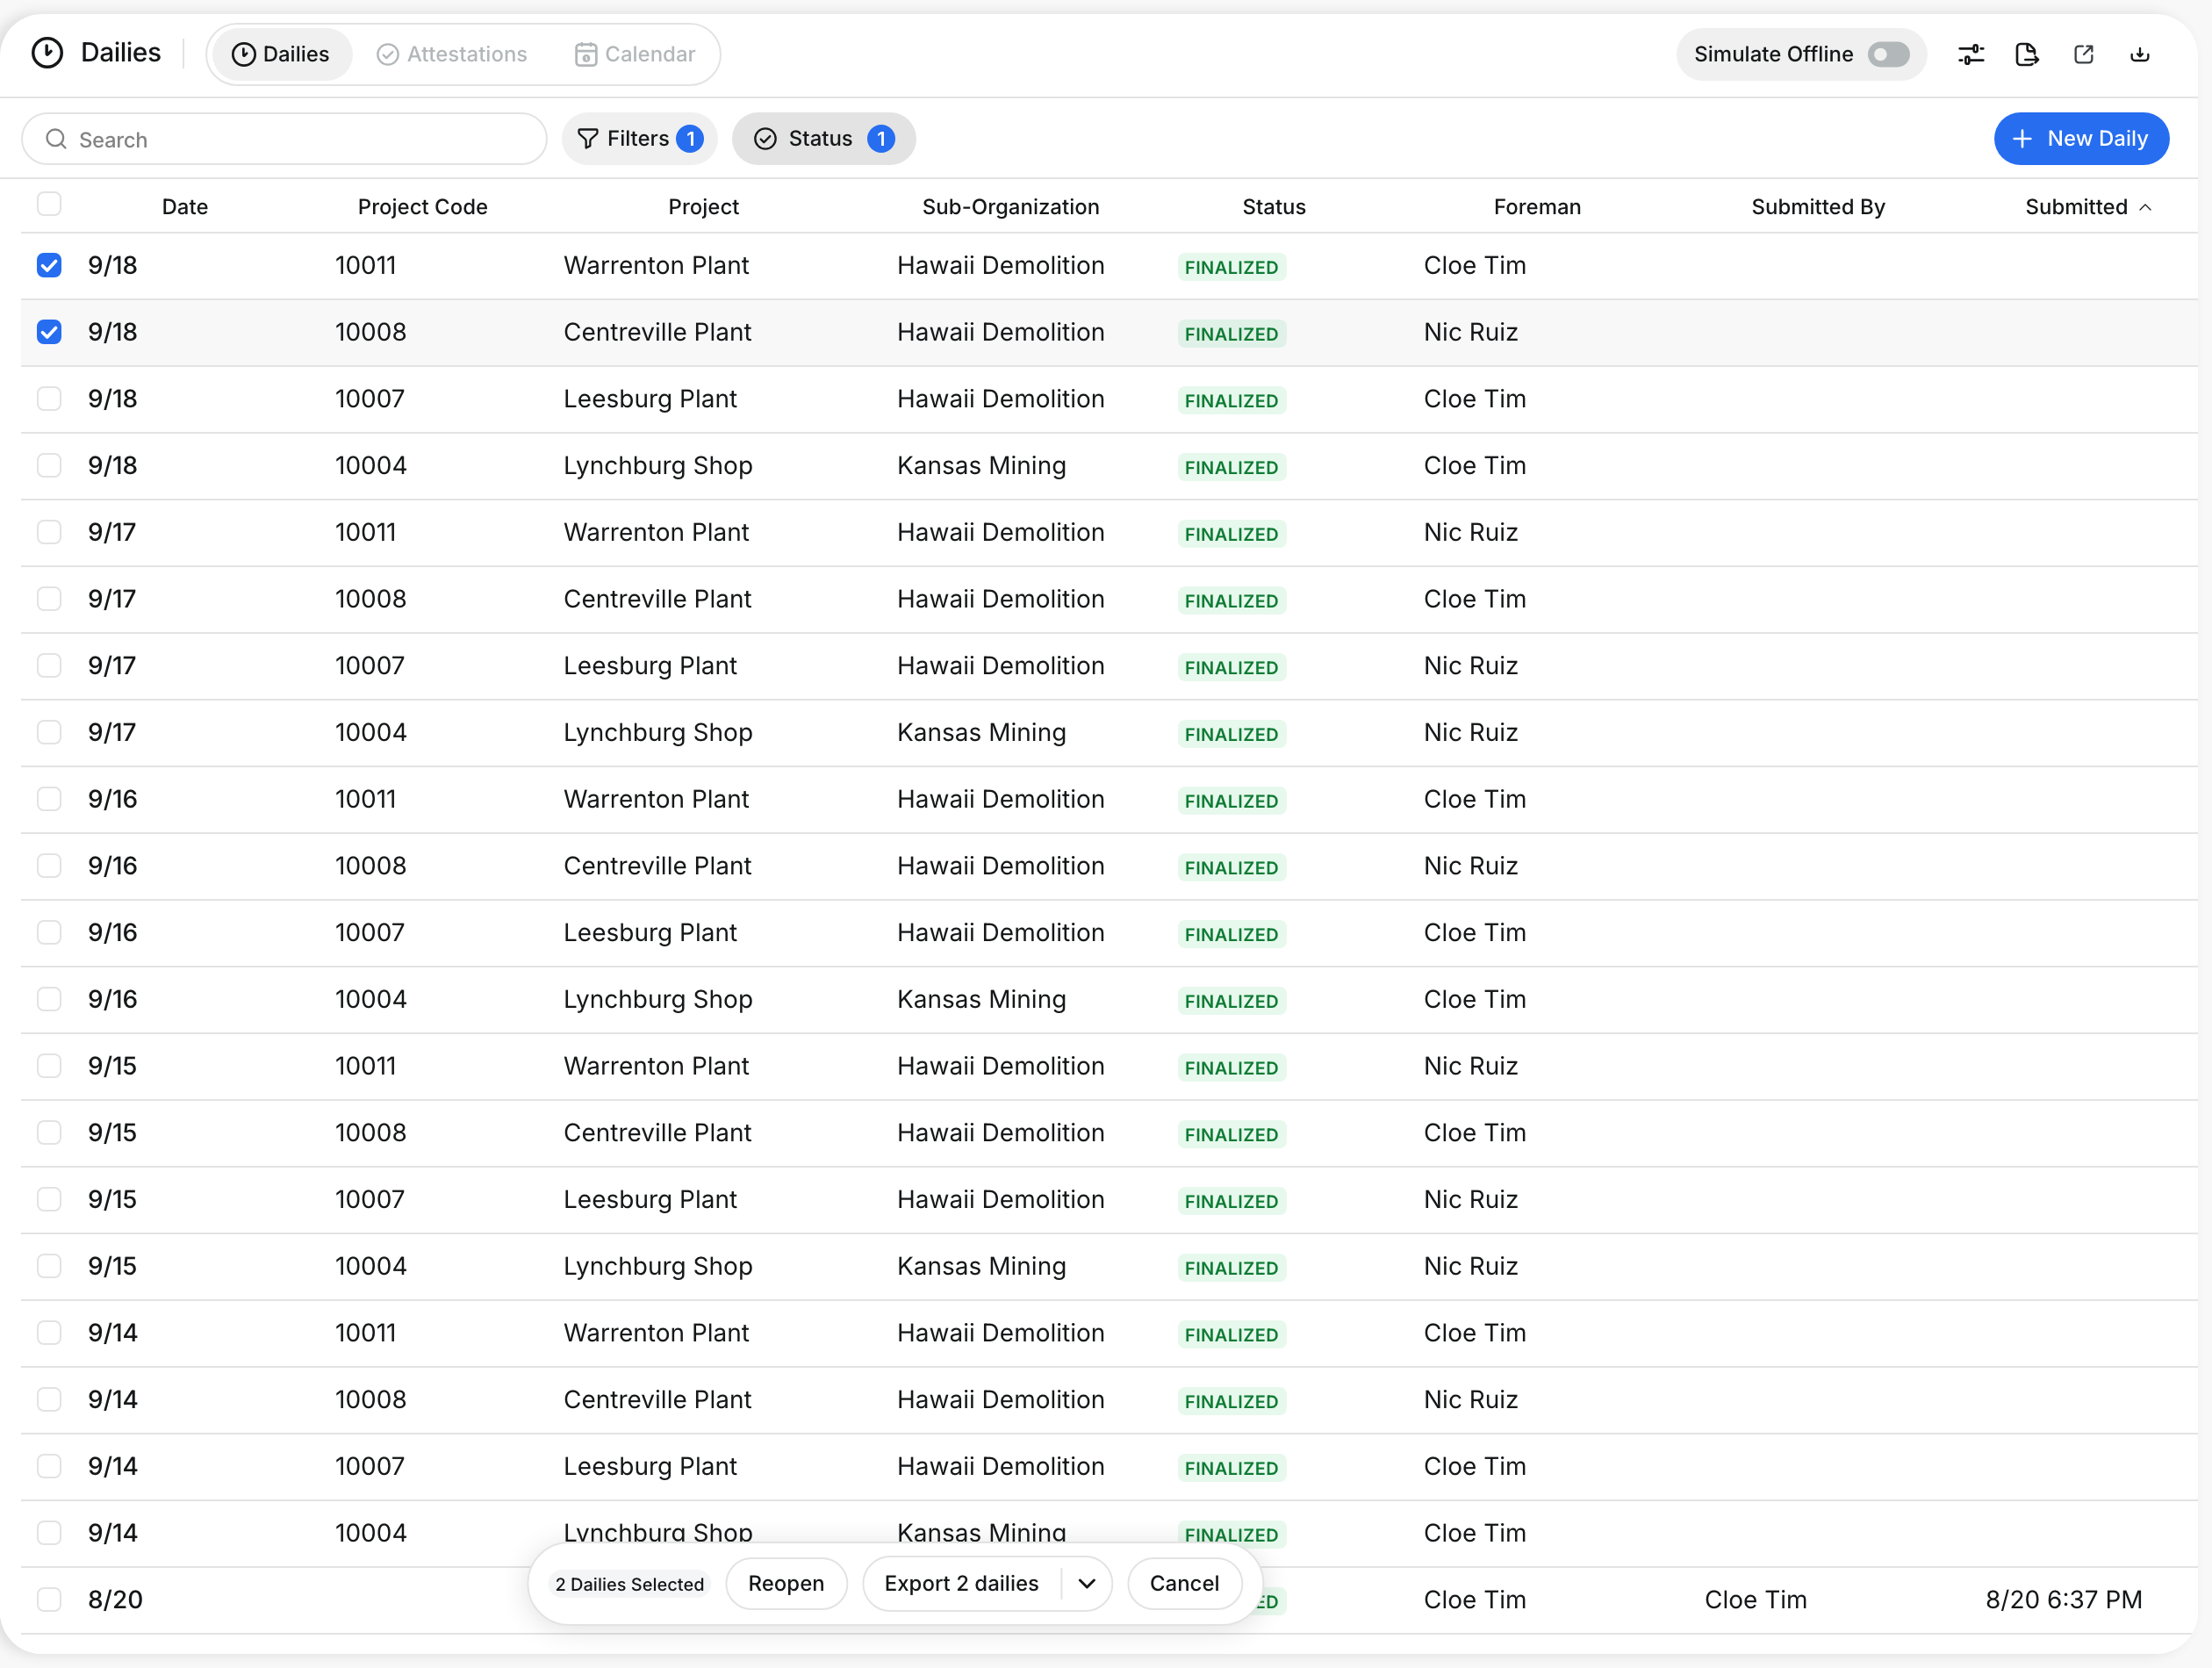Cancel the dailies selection
2212x1668 pixels.
point(1184,1583)
